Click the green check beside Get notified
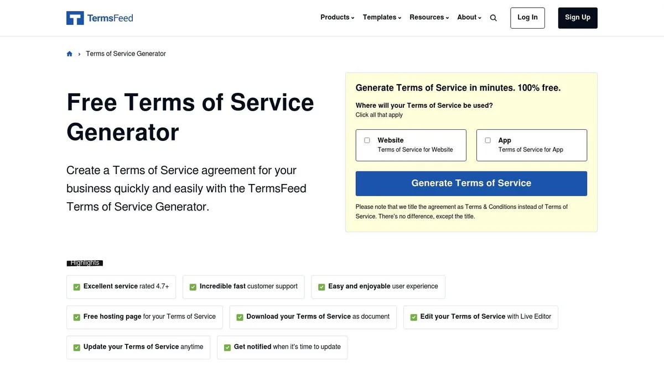The height and width of the screenshot is (373, 664). [227, 348]
